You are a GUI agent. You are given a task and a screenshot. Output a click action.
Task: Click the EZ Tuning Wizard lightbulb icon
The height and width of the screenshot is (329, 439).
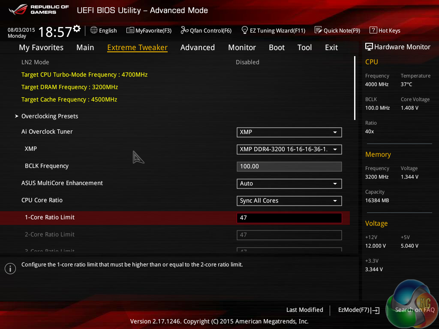click(x=244, y=30)
